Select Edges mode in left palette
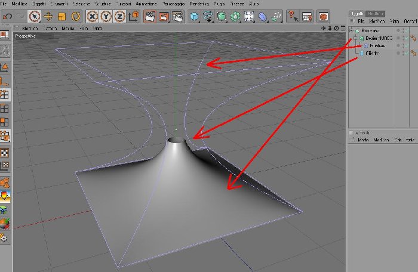The height and width of the screenshot is (272, 418). pyautogui.click(x=5, y=109)
